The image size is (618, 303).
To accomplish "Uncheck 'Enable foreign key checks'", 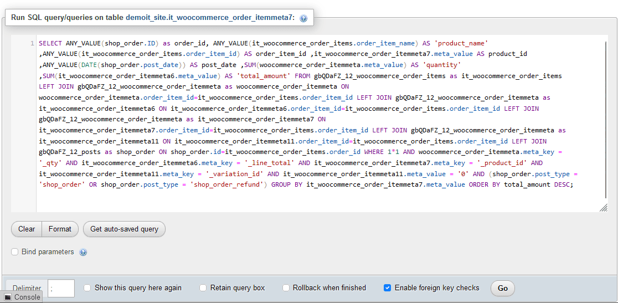I will click(x=388, y=288).
